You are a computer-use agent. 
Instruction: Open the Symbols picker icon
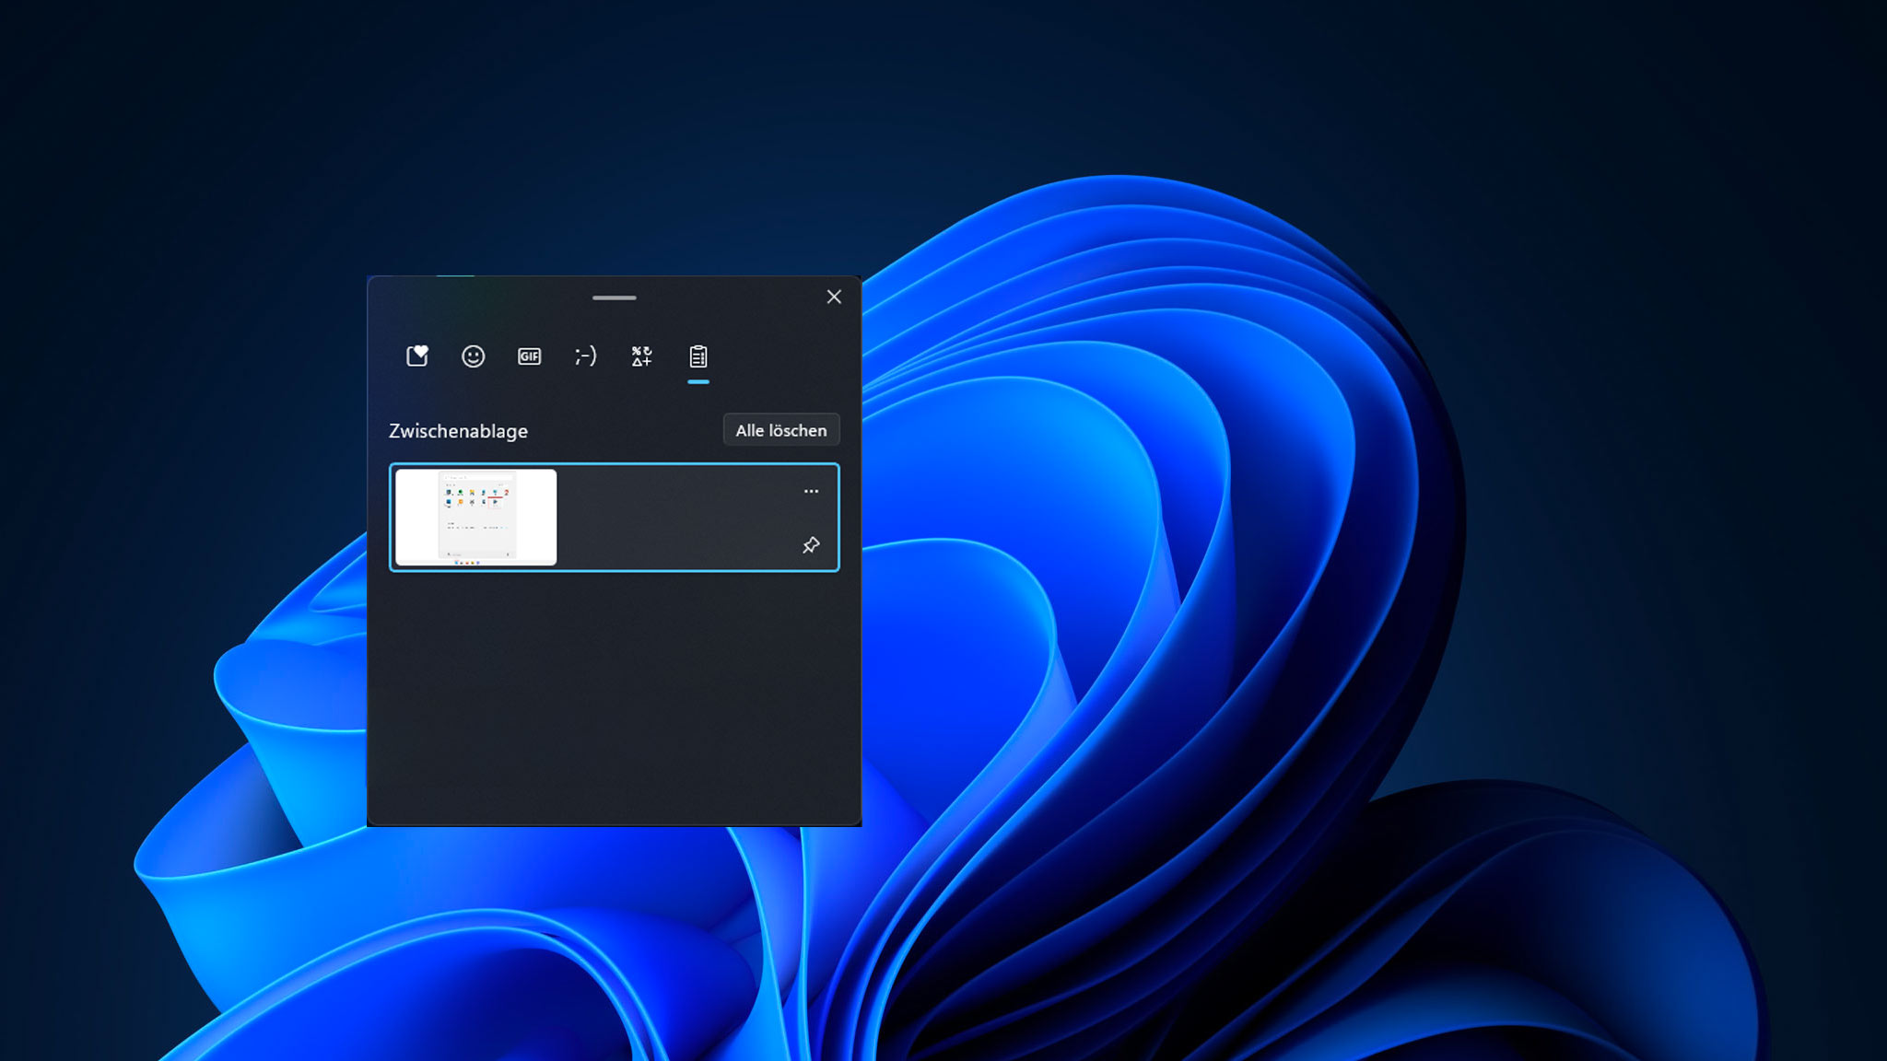[x=640, y=356]
